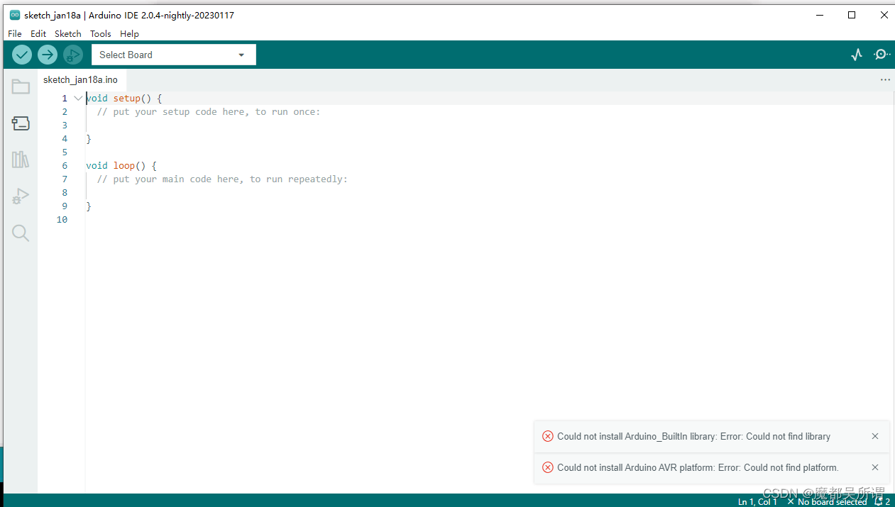This screenshot has height=507, width=895.
Task: Open the Sketchbook panel in sidebar
Action: (x=20, y=87)
